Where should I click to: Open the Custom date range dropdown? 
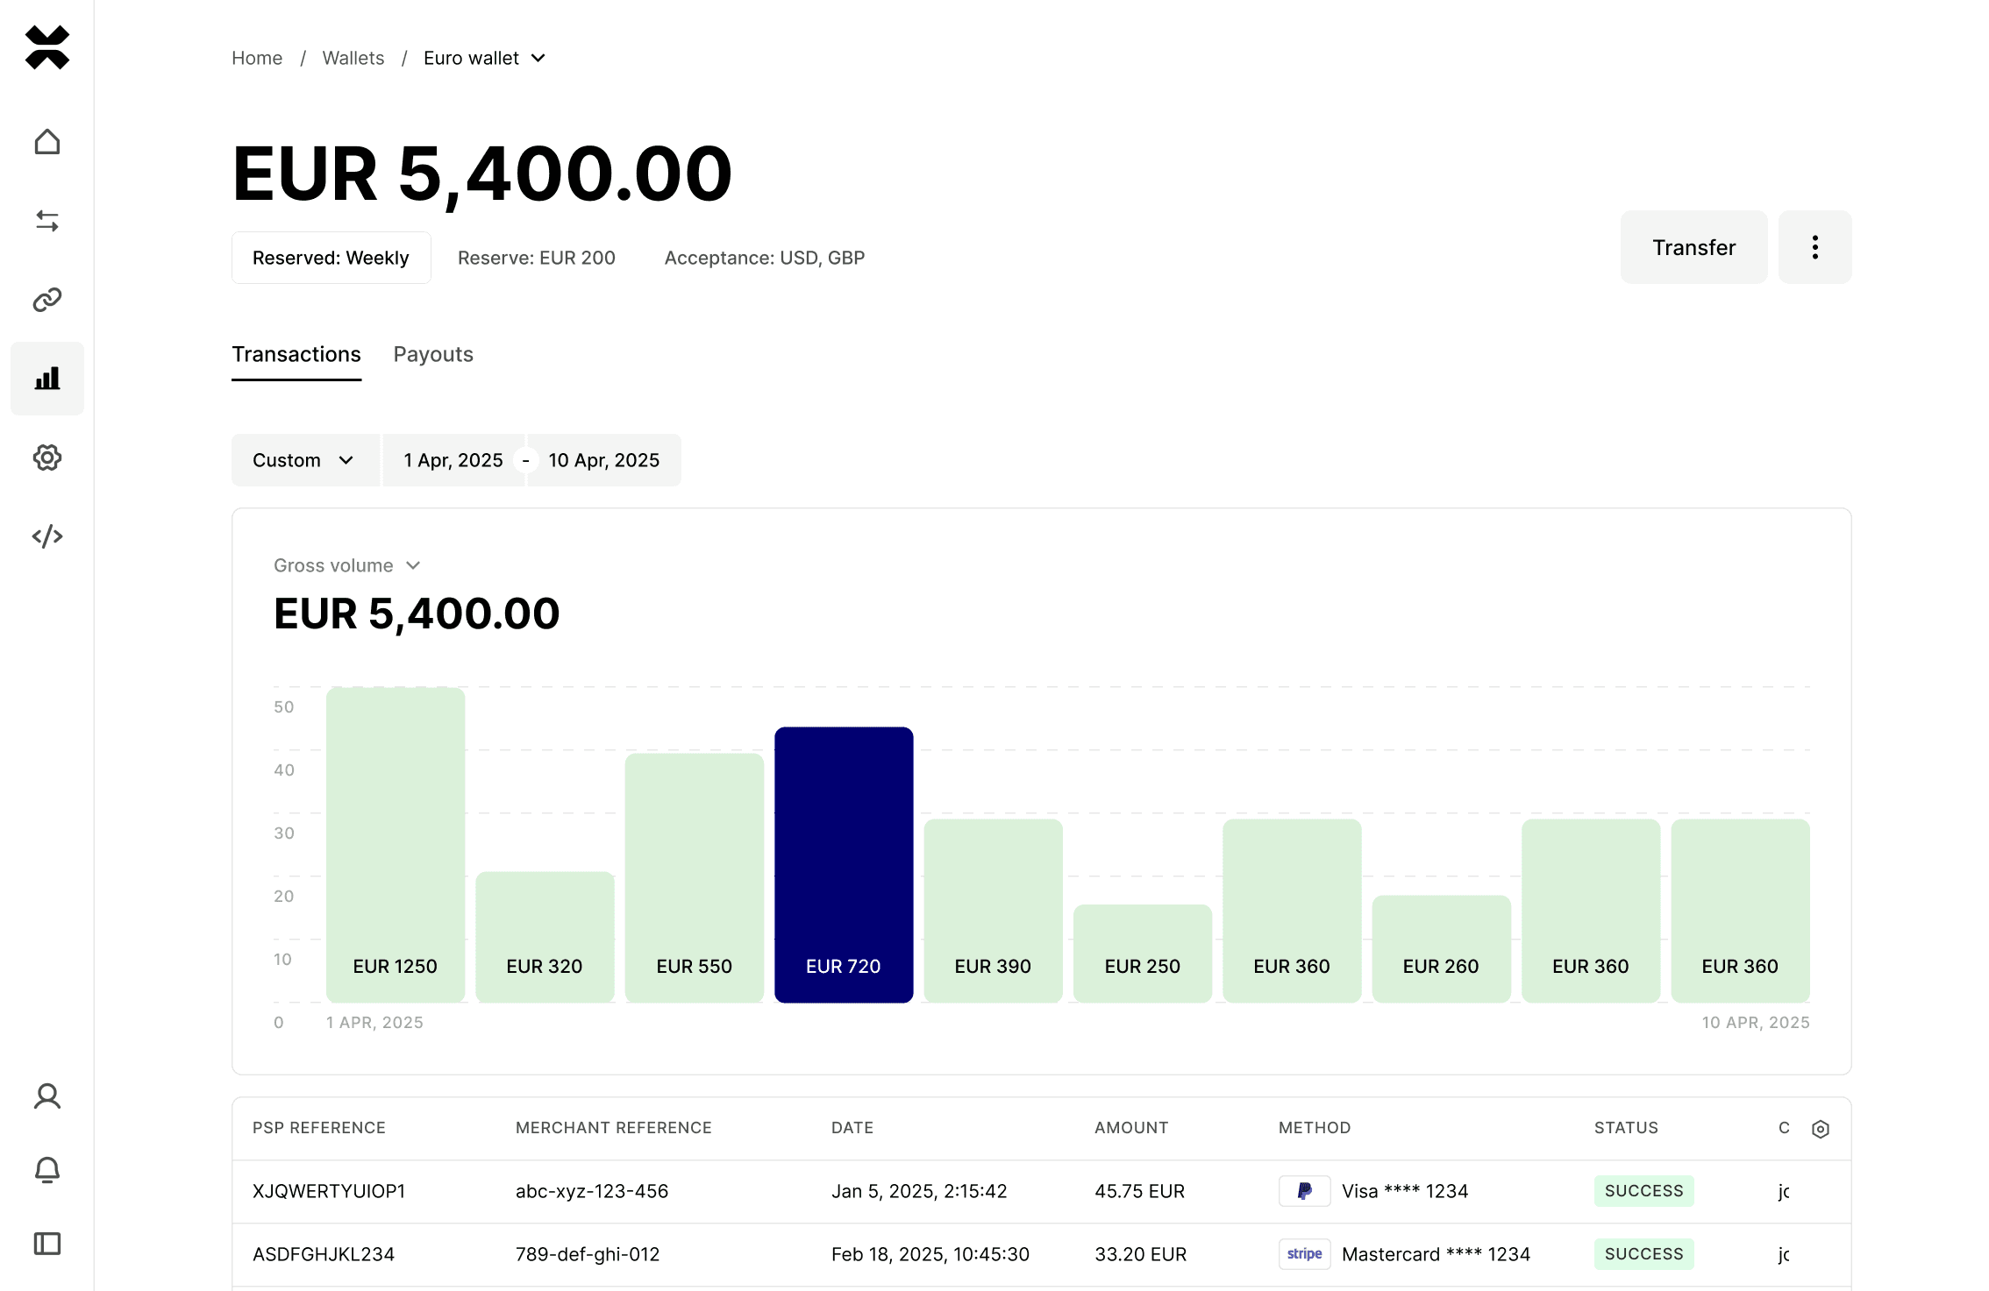coord(303,460)
